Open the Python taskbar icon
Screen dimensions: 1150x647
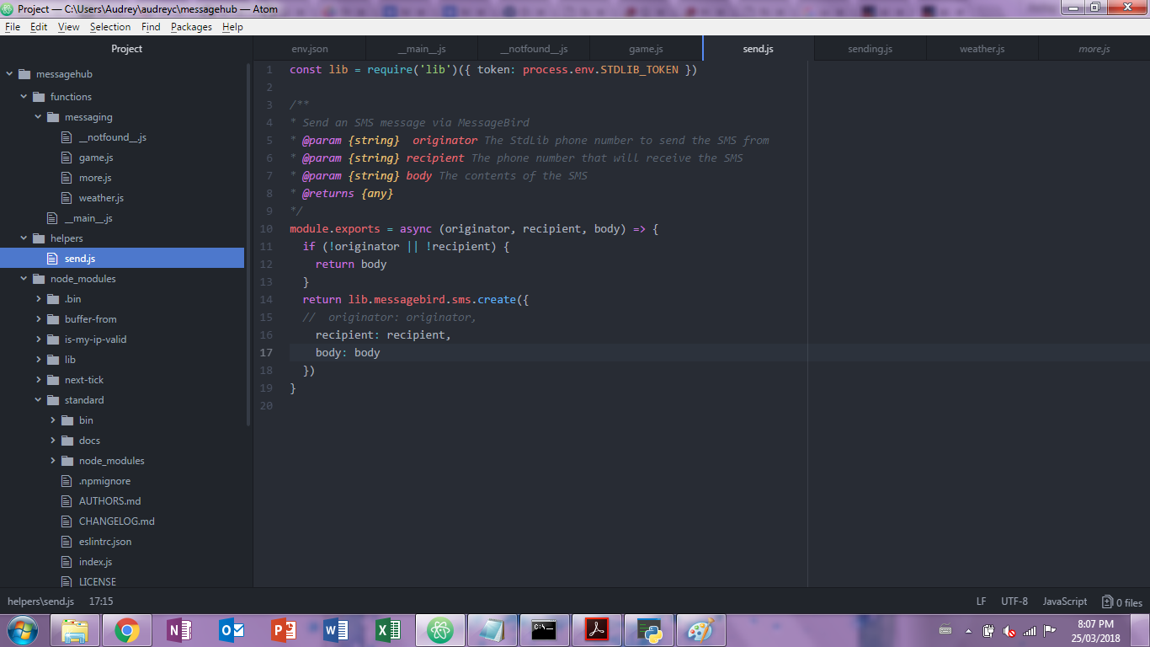648,630
